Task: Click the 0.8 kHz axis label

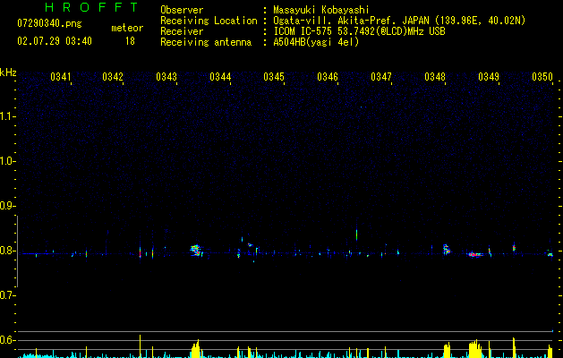Action: 7,251
